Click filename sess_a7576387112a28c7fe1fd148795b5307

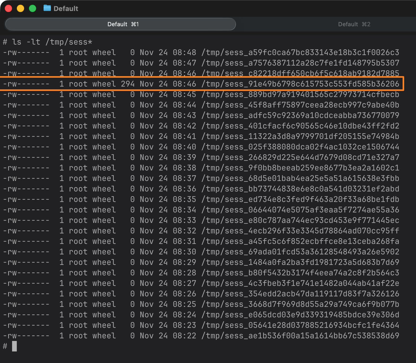[x=300, y=63]
